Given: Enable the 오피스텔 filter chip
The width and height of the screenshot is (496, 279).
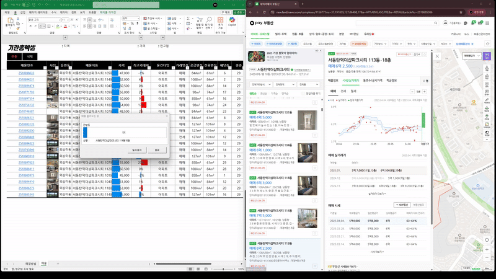Looking at the screenshot, I should coord(308,43).
